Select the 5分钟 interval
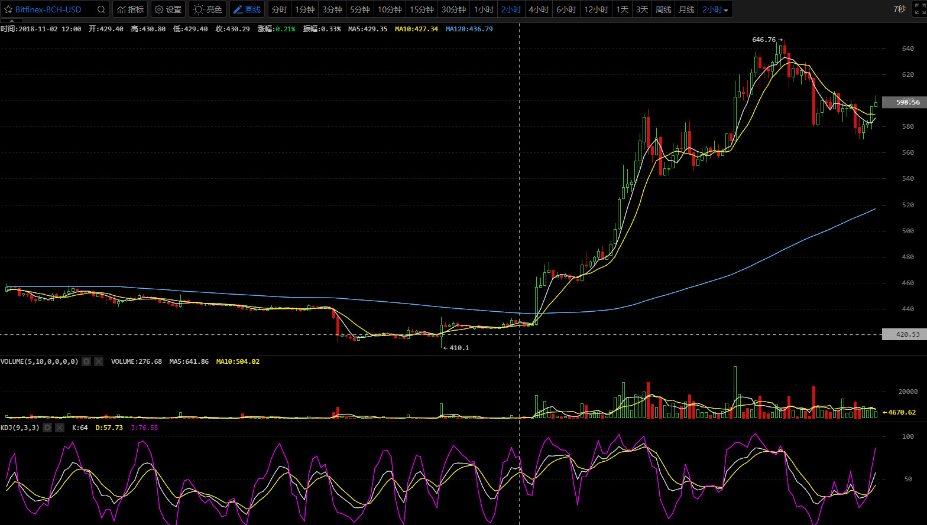 tap(359, 9)
